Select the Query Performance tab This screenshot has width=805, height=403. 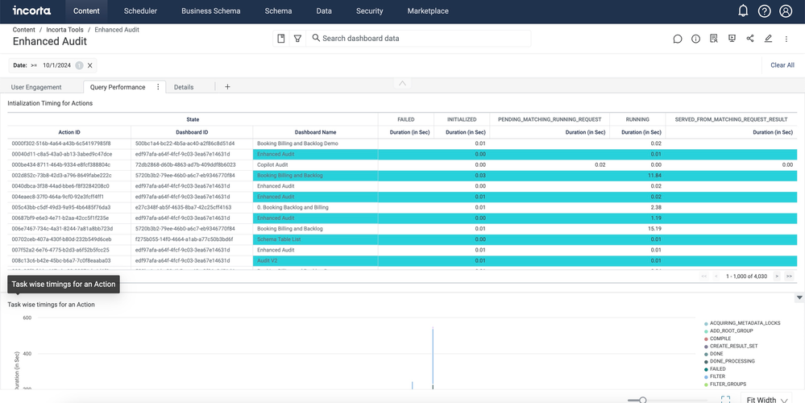(x=118, y=87)
